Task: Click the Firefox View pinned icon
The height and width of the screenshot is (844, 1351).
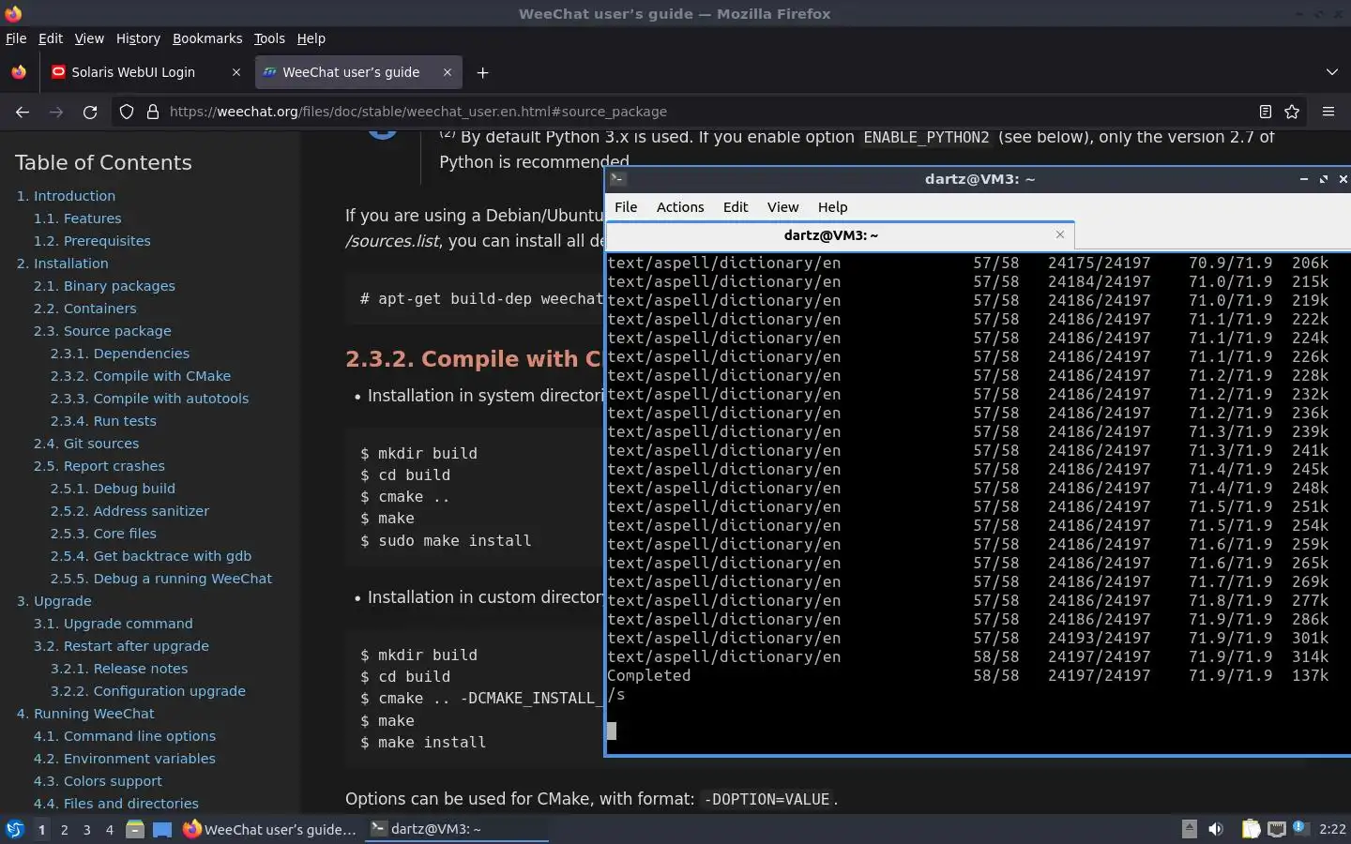Action: click(19, 72)
